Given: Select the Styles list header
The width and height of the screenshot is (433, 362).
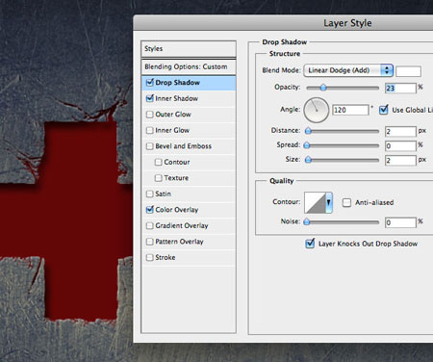Looking at the screenshot, I should (x=189, y=49).
